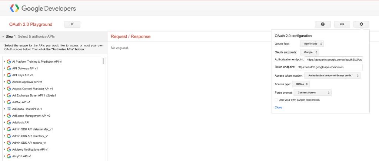Expand the AlloyDB API v1 arrow

[4, 156]
